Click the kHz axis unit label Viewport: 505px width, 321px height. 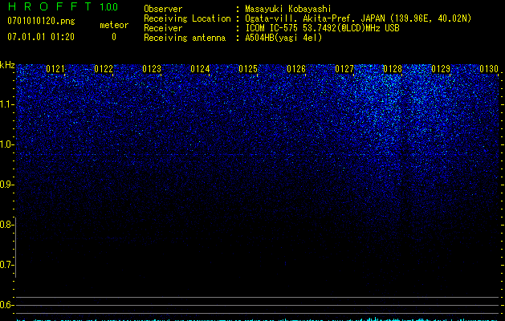click(7, 65)
